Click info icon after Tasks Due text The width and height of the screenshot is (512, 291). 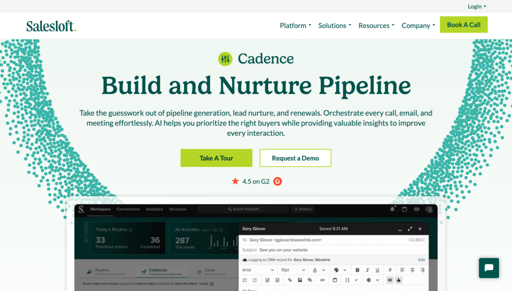click(211, 284)
